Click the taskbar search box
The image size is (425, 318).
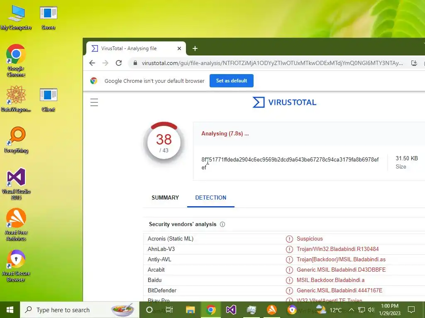point(80,310)
